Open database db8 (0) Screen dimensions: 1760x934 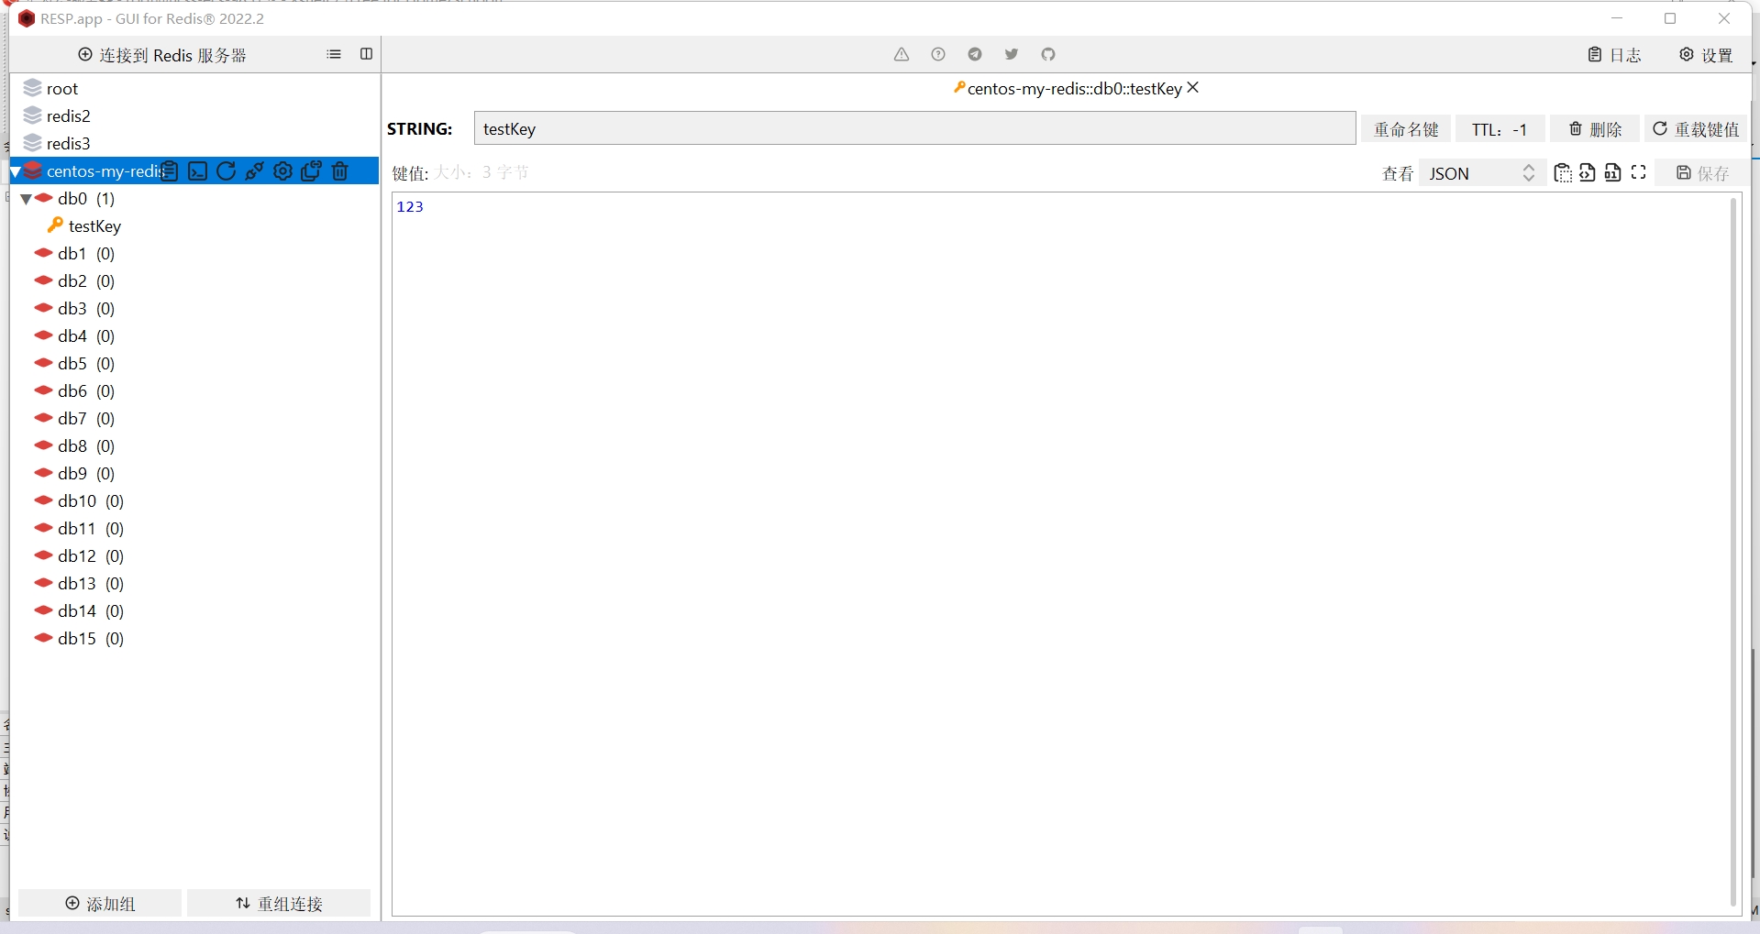pos(86,446)
